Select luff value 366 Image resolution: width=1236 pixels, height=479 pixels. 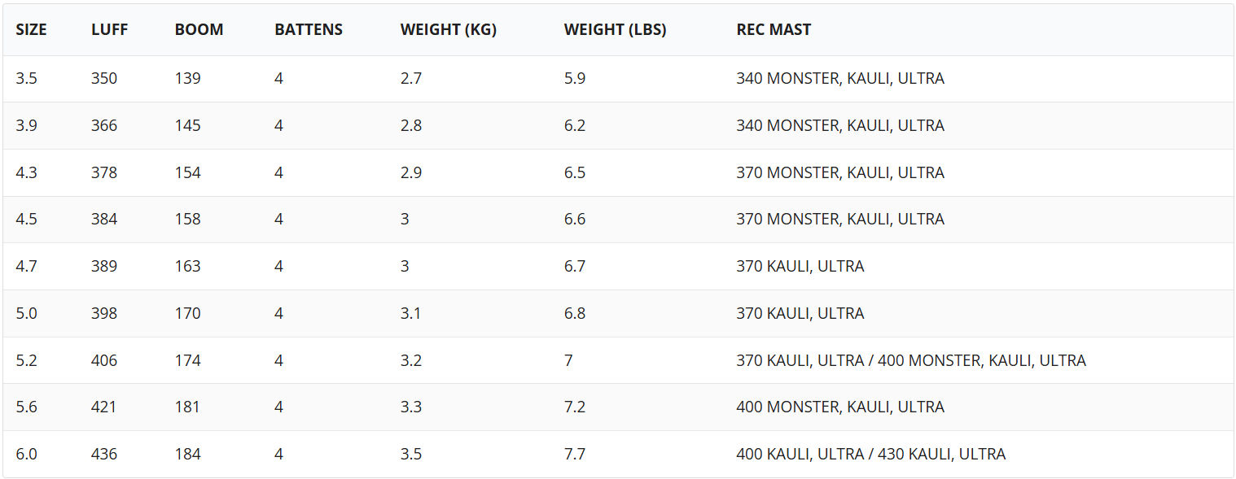pos(104,126)
